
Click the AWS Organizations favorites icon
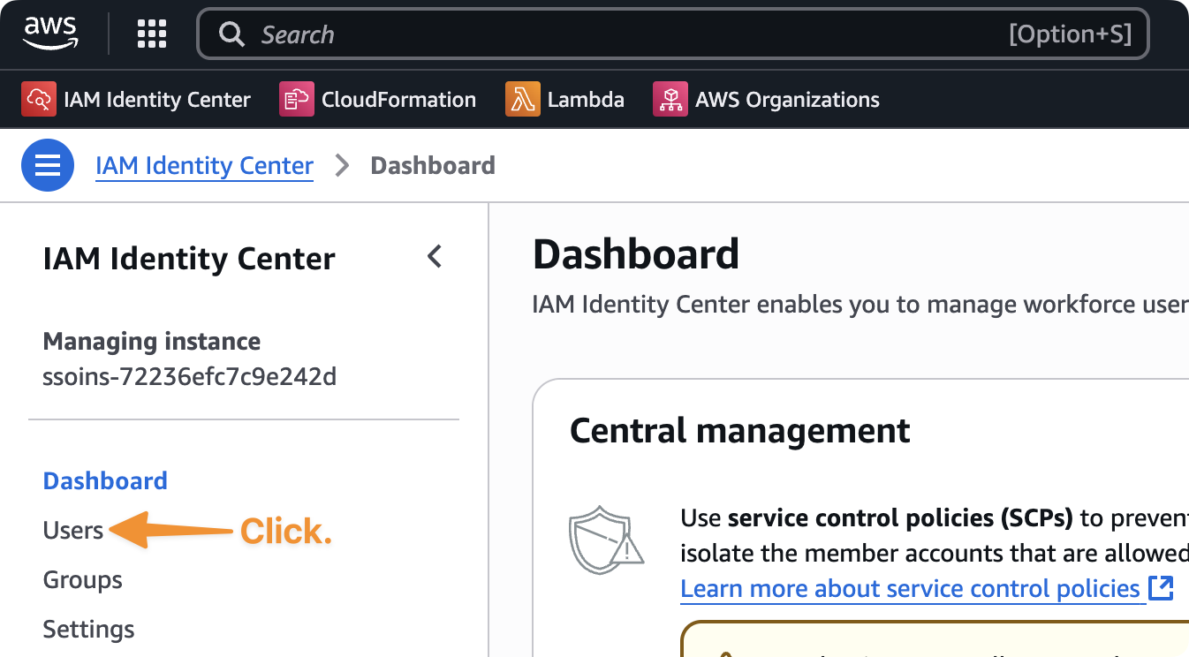[670, 99]
